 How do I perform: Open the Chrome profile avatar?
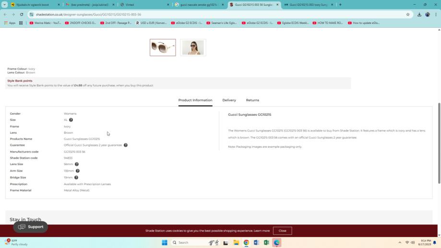(428, 14)
